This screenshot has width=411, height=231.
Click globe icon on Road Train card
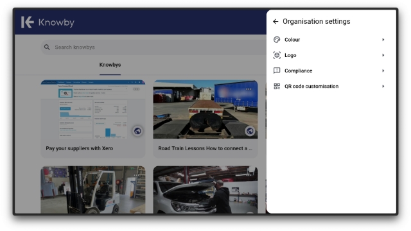[250, 131]
